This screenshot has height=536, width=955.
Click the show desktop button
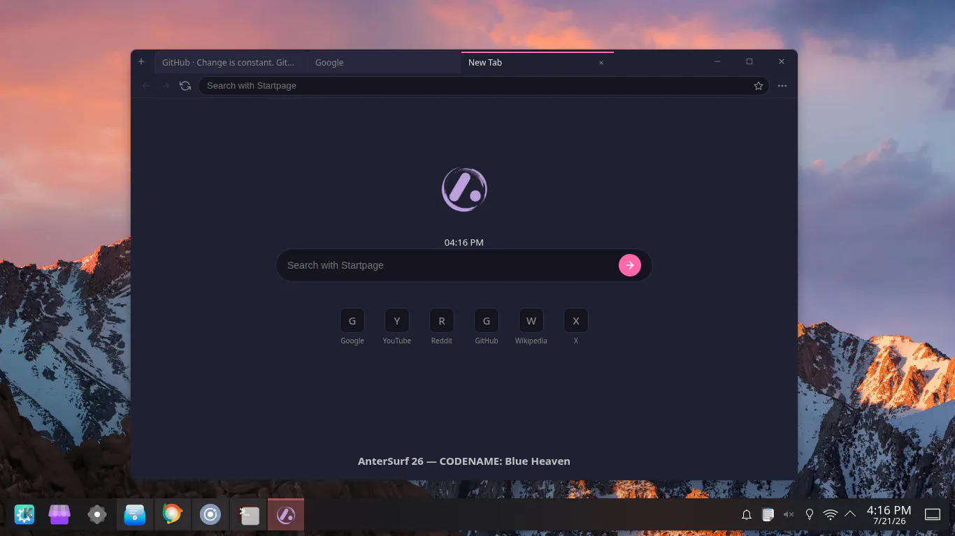pyautogui.click(x=933, y=515)
